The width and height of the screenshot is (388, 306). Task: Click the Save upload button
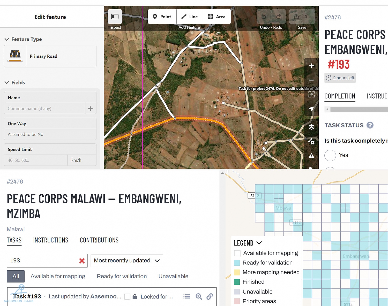click(302, 17)
